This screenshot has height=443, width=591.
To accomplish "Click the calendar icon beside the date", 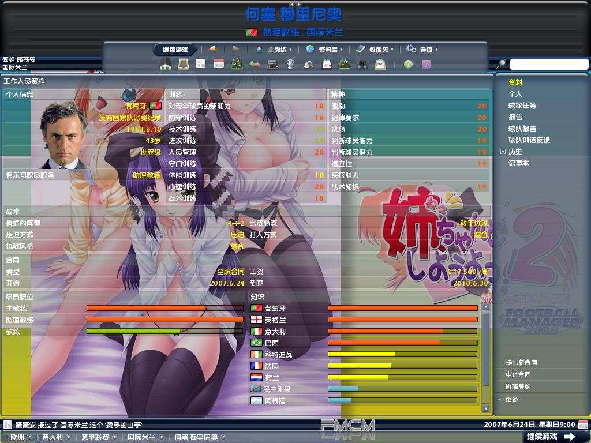I will [x=583, y=425].
